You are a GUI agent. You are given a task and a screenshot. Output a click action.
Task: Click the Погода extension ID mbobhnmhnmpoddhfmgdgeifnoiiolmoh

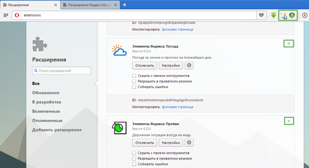click(171, 100)
